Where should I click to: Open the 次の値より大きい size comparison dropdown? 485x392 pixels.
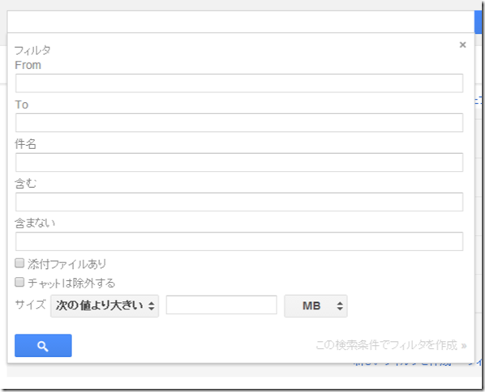105,306
